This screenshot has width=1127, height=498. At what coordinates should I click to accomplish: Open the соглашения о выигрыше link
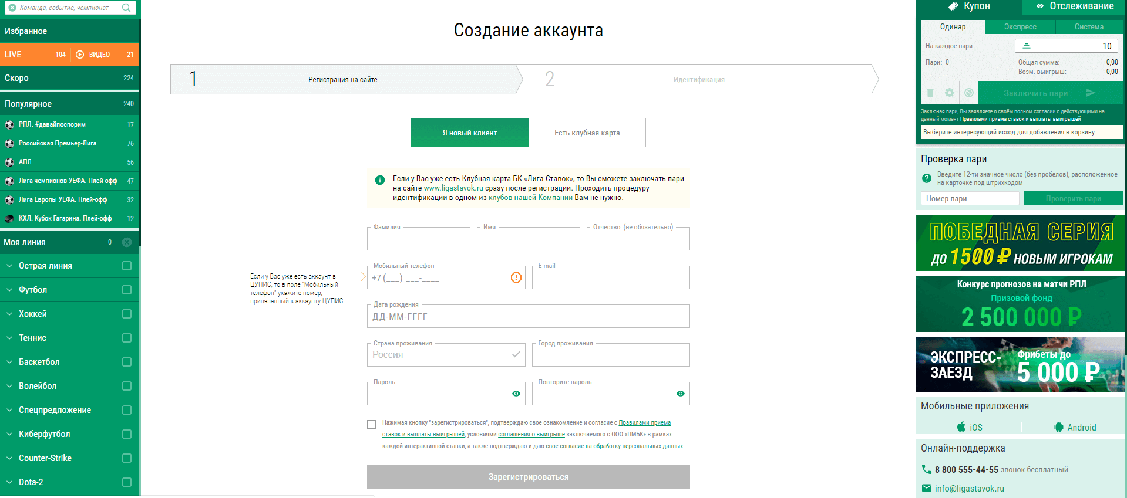click(531, 435)
